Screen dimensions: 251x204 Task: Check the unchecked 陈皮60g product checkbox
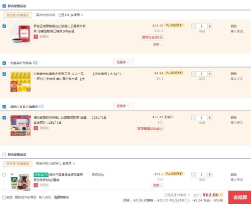tap(4, 174)
